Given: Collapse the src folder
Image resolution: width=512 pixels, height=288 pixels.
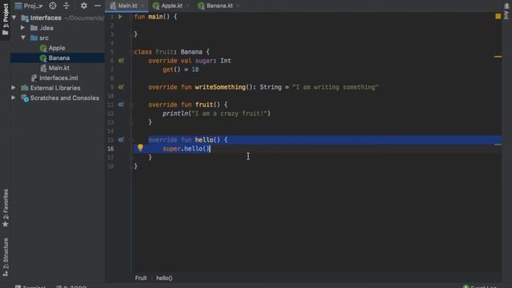Looking at the screenshot, I should (23, 38).
